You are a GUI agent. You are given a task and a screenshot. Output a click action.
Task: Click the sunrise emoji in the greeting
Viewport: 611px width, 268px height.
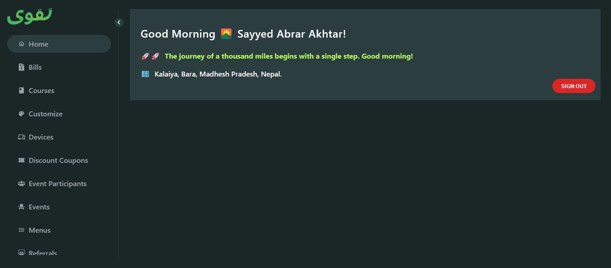point(226,34)
